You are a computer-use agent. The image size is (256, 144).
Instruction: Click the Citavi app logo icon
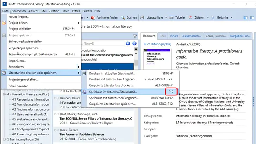(4, 4)
